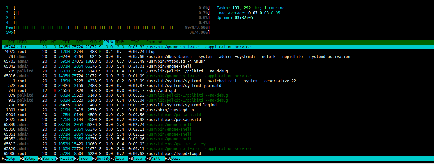Select the highlighted gnome-software row PID 65744

tap(217, 47)
